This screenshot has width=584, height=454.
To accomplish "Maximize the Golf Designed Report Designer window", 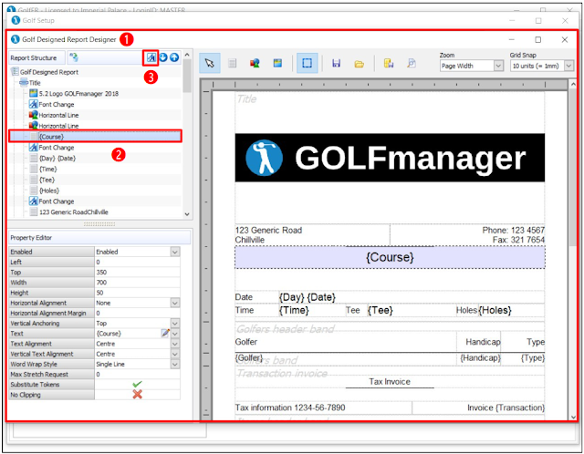I will pyautogui.click(x=537, y=39).
